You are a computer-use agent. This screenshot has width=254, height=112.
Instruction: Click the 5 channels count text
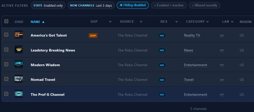[198, 109]
